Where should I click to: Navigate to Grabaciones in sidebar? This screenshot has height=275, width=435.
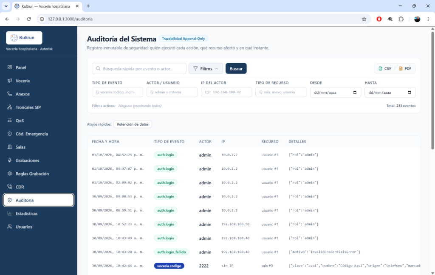coord(39,160)
